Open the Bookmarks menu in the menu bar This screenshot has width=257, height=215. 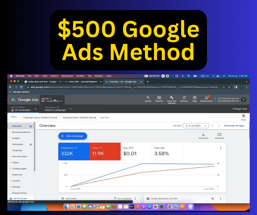tap(67, 76)
